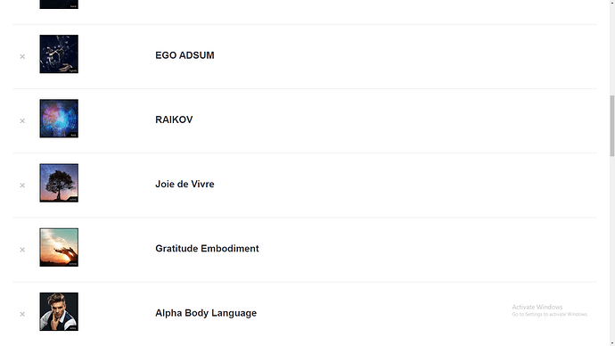The width and height of the screenshot is (615, 346).
Task: Open the Gratitude Embodiment title link
Action: pos(207,248)
